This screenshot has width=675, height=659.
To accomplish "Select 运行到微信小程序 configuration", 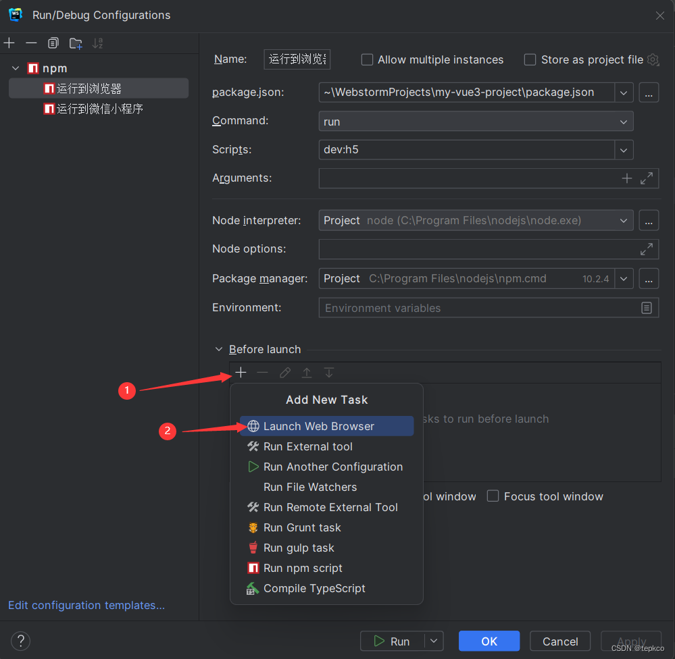I will (99, 109).
